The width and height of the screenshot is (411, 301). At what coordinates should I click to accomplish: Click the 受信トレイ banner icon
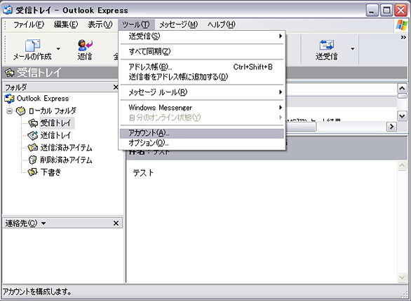(10, 72)
